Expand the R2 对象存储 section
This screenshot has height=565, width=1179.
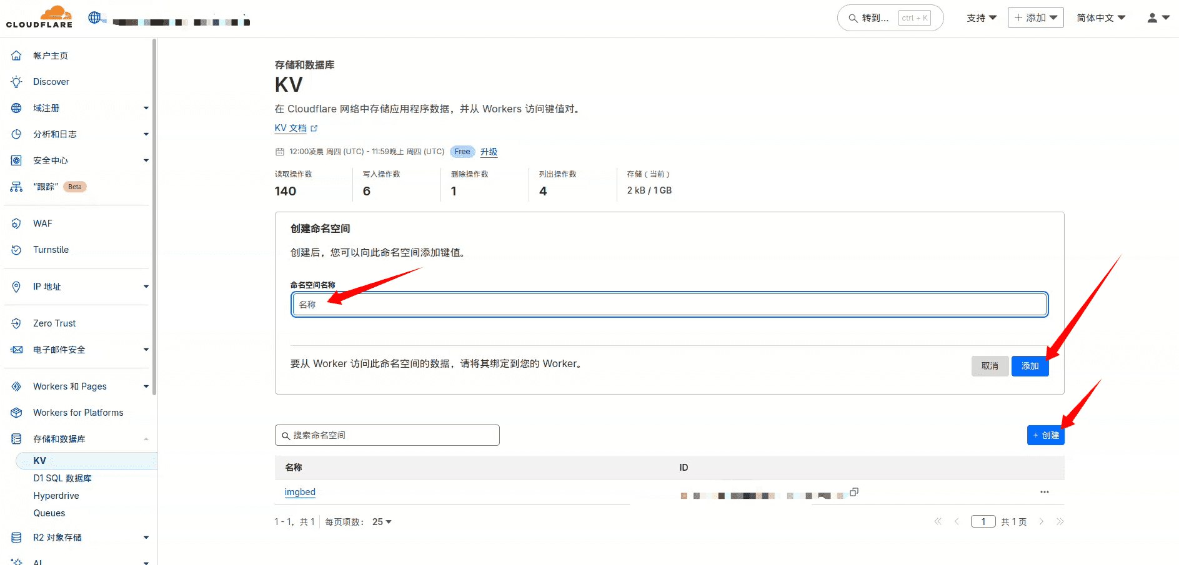tap(146, 538)
